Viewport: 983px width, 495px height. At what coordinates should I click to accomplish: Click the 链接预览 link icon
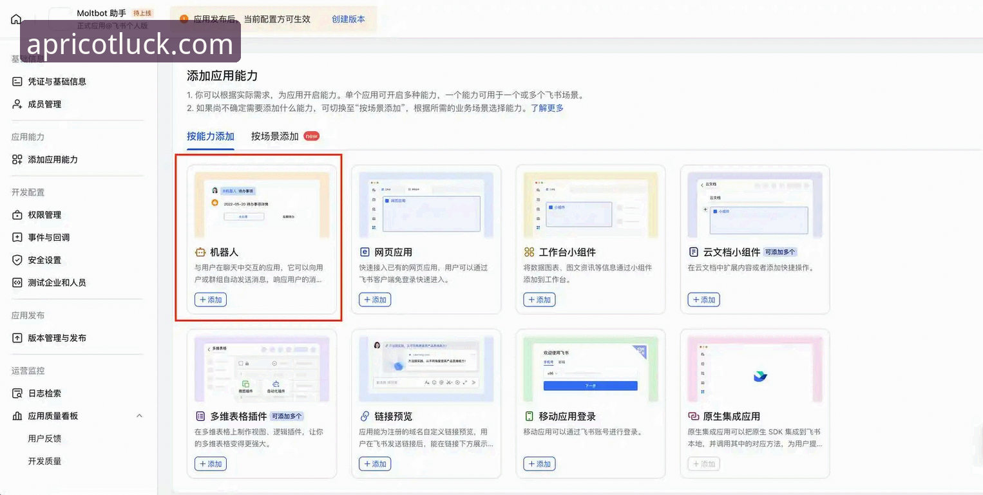click(365, 416)
